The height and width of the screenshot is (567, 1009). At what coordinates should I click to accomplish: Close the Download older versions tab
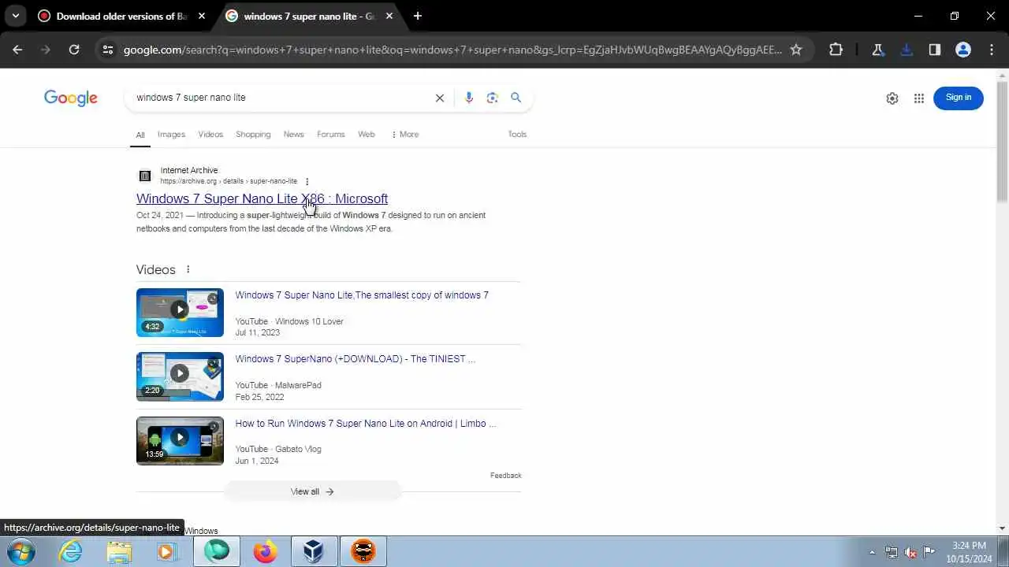click(202, 16)
